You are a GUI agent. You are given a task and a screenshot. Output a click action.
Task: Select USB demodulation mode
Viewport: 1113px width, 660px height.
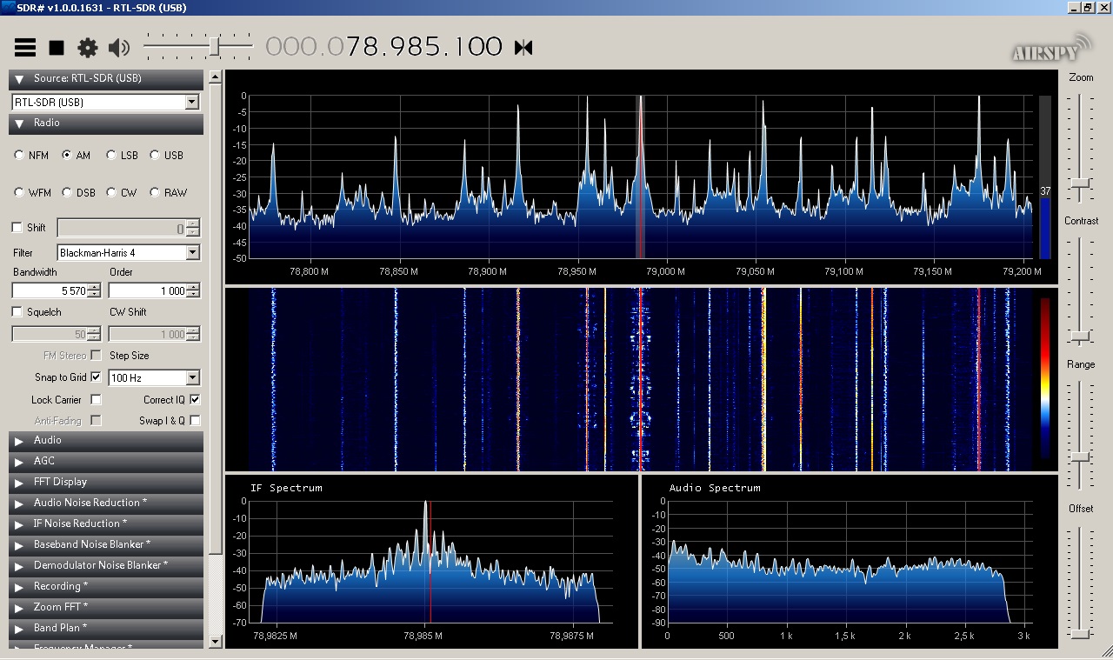coord(155,156)
